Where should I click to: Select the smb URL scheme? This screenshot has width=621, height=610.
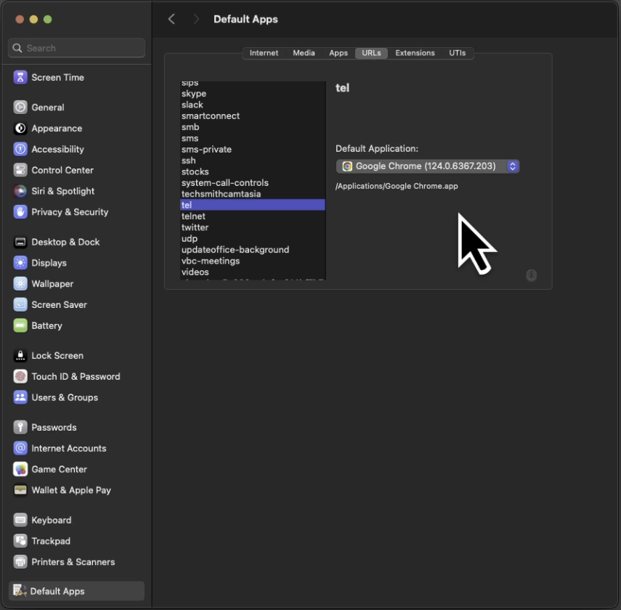point(253,127)
